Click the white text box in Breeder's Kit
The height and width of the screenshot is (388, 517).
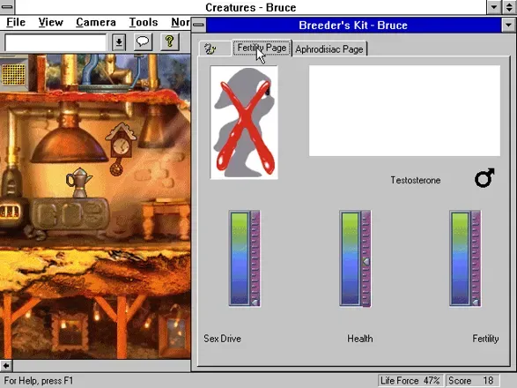click(x=404, y=110)
